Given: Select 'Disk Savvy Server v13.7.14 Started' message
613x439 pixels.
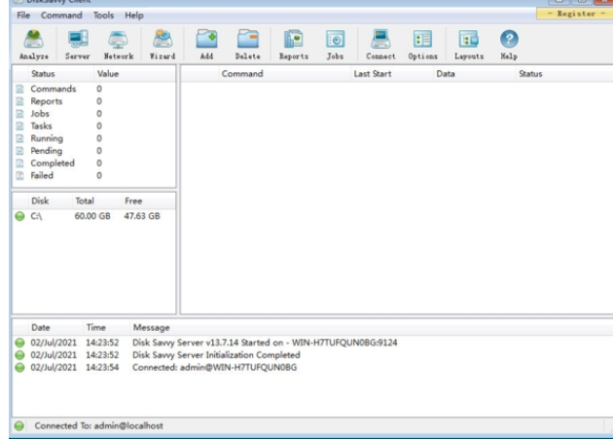Looking at the screenshot, I should [265, 343].
